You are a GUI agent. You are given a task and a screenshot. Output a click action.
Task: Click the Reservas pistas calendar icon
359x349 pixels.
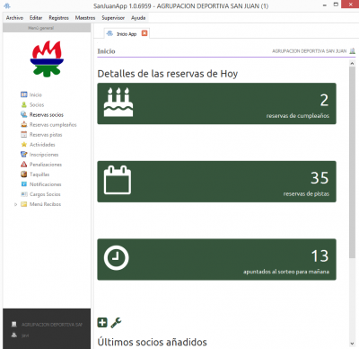point(24,134)
